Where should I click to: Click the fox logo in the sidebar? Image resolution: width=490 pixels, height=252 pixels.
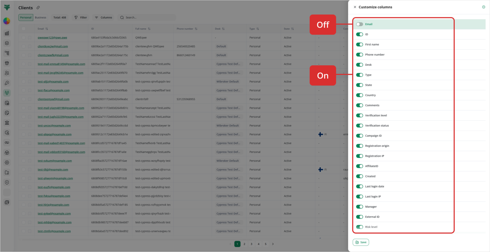(7, 7)
